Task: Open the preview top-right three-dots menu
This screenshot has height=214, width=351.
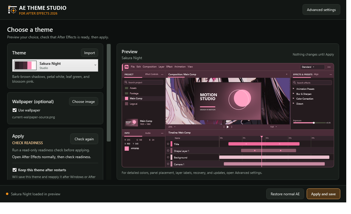Action: point(329,67)
